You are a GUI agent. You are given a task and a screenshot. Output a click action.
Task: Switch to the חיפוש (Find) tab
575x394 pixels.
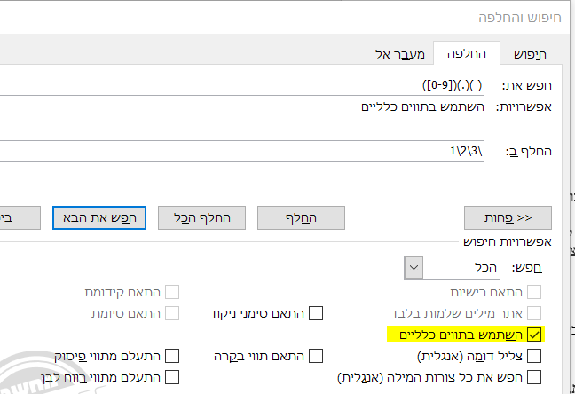531,54
